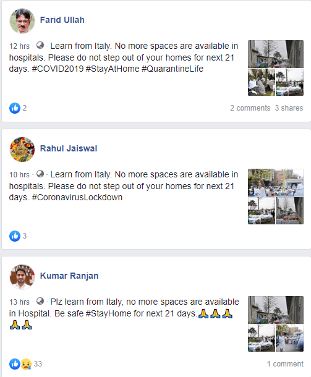Viewport: 311px width, 377px height.
Task: Open Farid Ullah's profile name link
Action: [62, 20]
